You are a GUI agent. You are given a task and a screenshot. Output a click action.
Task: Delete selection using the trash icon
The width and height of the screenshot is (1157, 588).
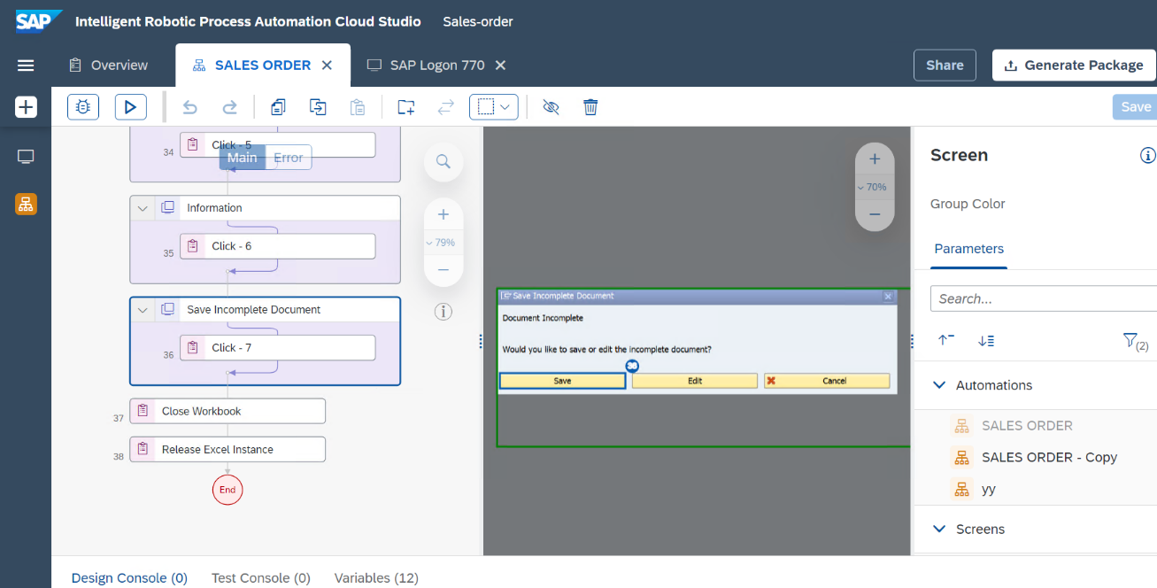pyautogui.click(x=590, y=107)
